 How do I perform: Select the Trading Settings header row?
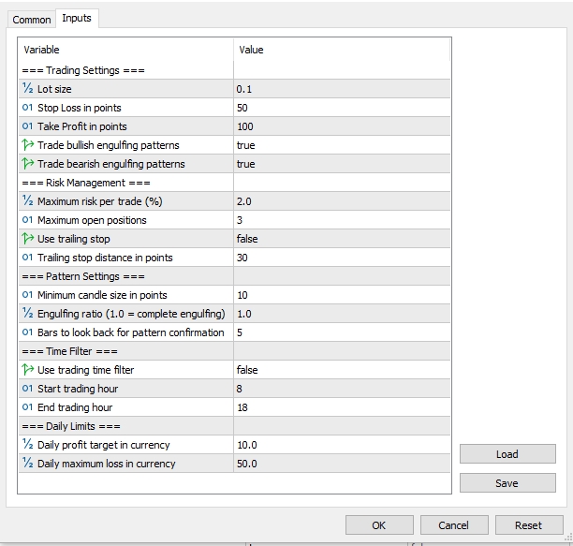[234, 70]
